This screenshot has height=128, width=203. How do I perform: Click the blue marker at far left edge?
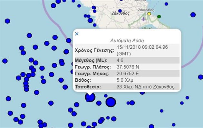[x=5, y=61]
